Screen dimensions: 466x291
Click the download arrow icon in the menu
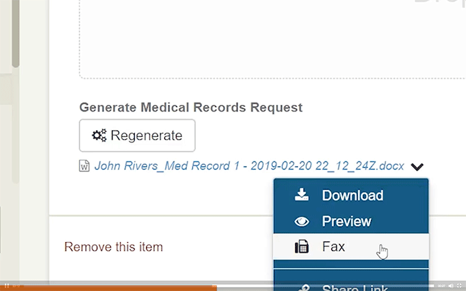tap(301, 195)
